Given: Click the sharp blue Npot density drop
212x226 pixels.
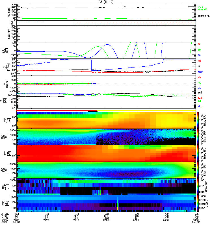Looking at the screenshot, I should pyautogui.click(x=91, y=65).
